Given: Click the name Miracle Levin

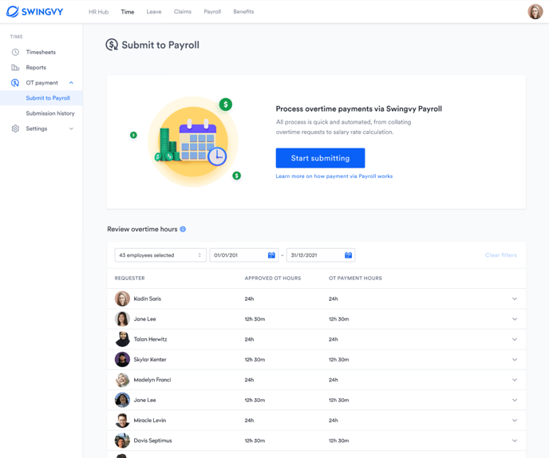Looking at the screenshot, I should point(150,420).
